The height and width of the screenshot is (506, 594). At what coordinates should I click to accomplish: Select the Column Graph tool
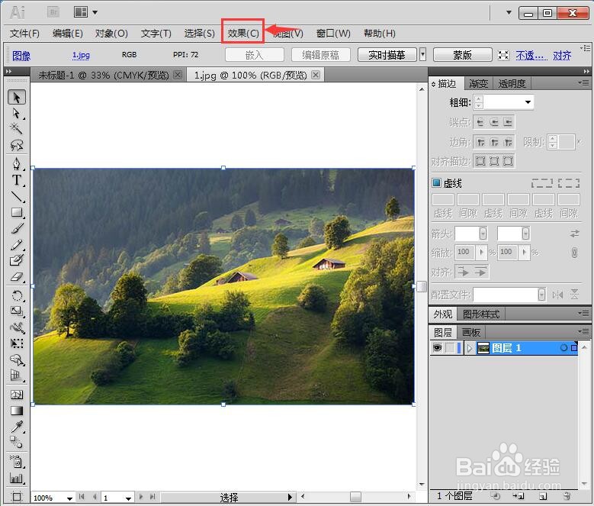pyautogui.click(x=17, y=478)
